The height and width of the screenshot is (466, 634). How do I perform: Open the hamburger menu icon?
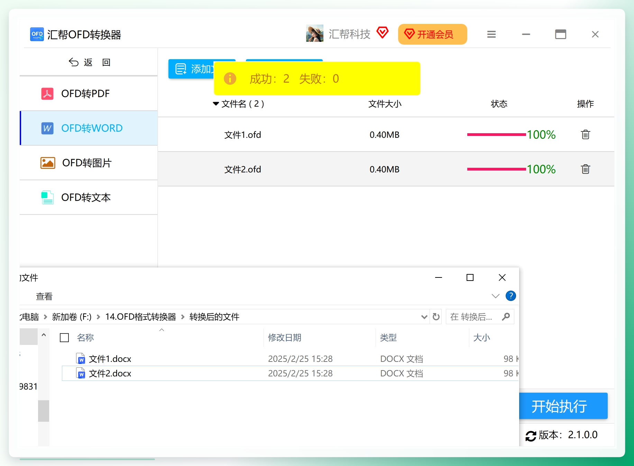tap(491, 34)
